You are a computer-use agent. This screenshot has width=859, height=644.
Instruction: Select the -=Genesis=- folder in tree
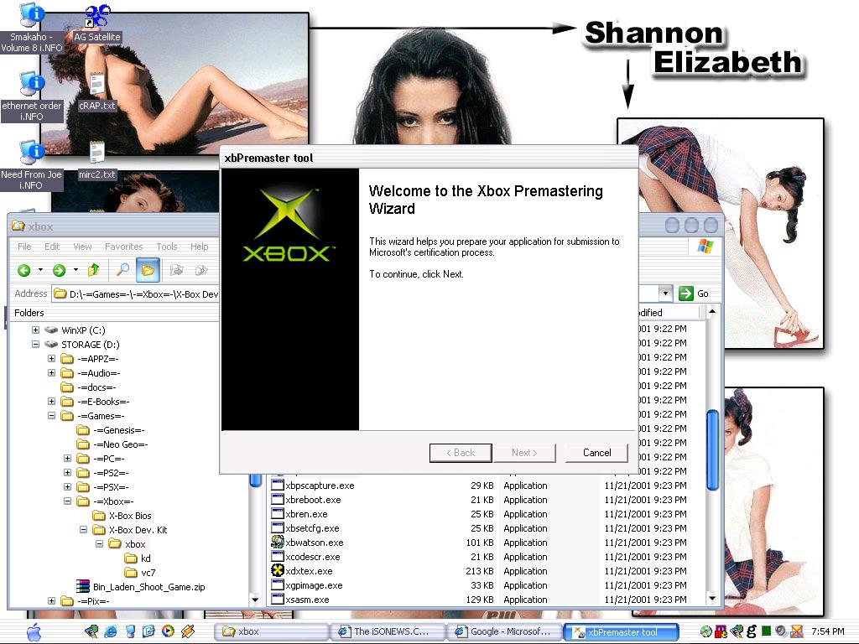(x=112, y=430)
